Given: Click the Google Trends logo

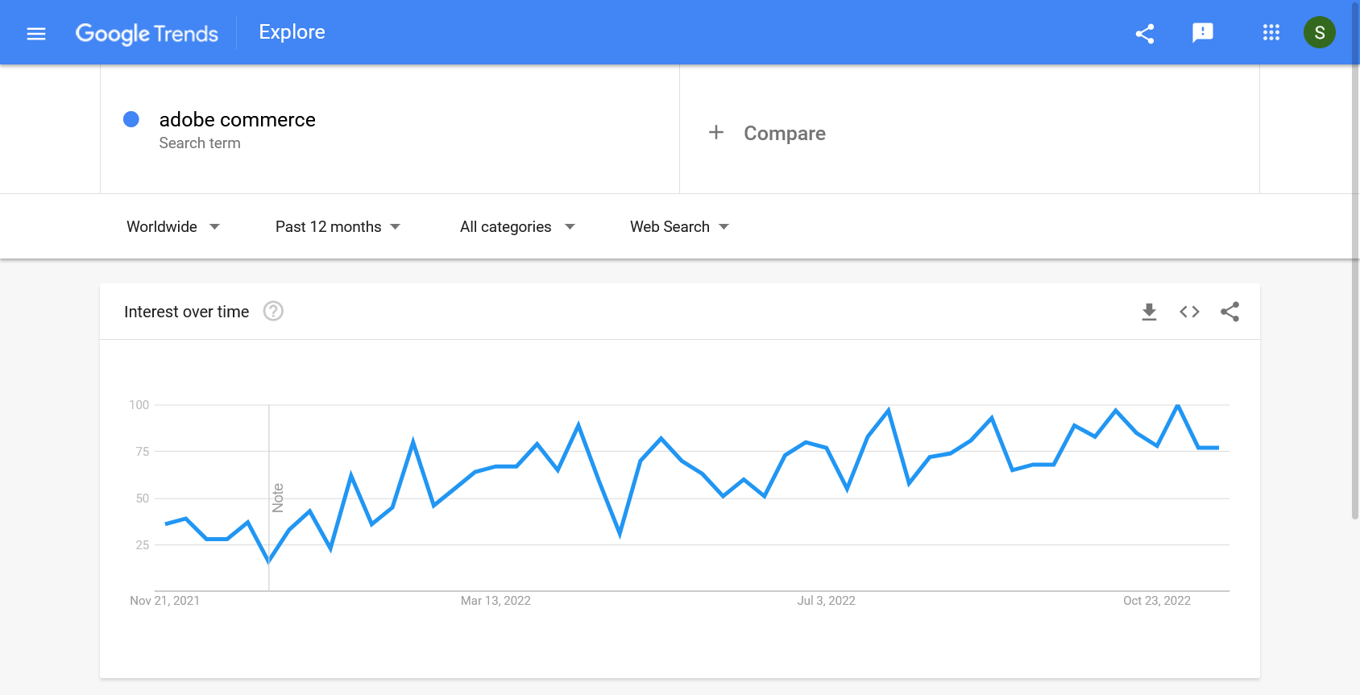Looking at the screenshot, I should pos(147,34).
